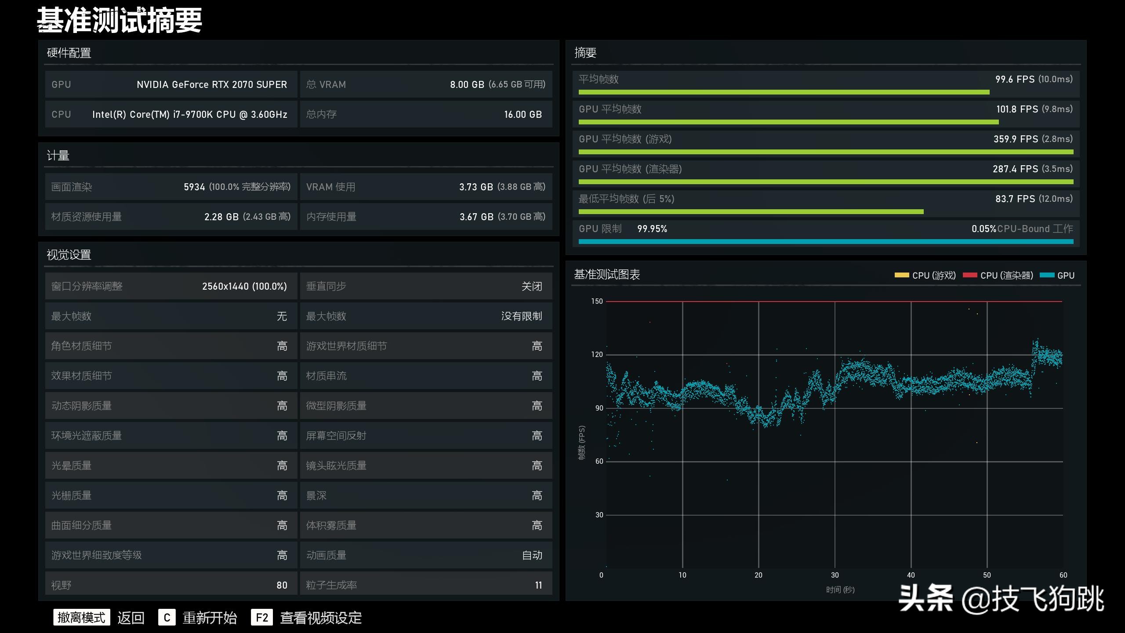The image size is (1125, 633).
Task: Click 重新开始 to restart the benchmark
Action: point(210,618)
